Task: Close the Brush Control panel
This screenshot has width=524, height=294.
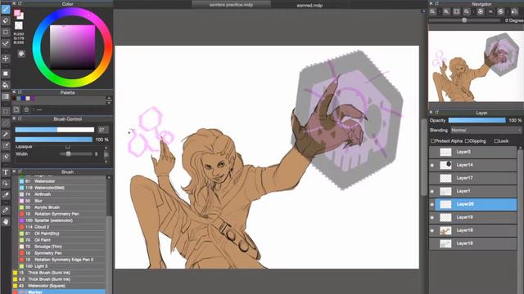Action: [x=15, y=118]
